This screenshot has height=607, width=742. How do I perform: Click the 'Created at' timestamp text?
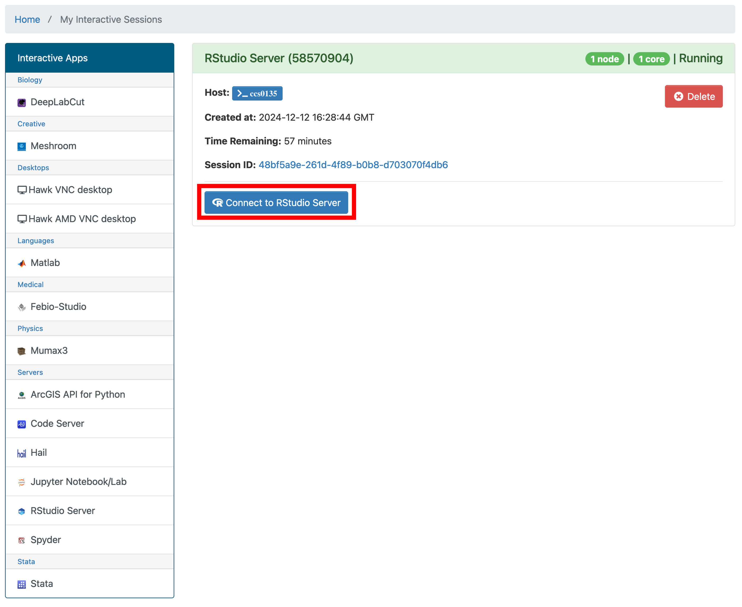289,117
